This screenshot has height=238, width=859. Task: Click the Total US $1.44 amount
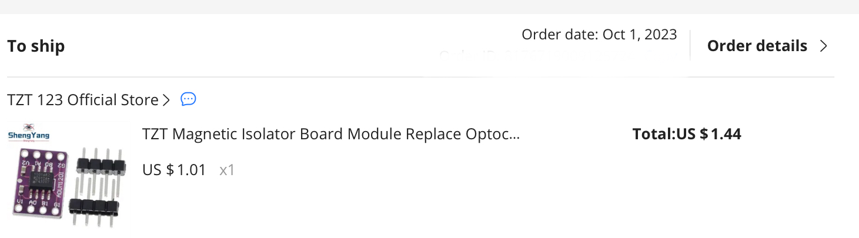tap(687, 134)
